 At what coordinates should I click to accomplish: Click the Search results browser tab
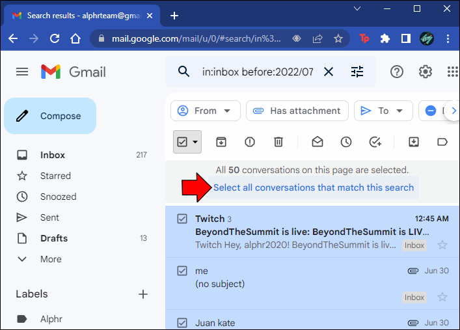click(x=82, y=16)
